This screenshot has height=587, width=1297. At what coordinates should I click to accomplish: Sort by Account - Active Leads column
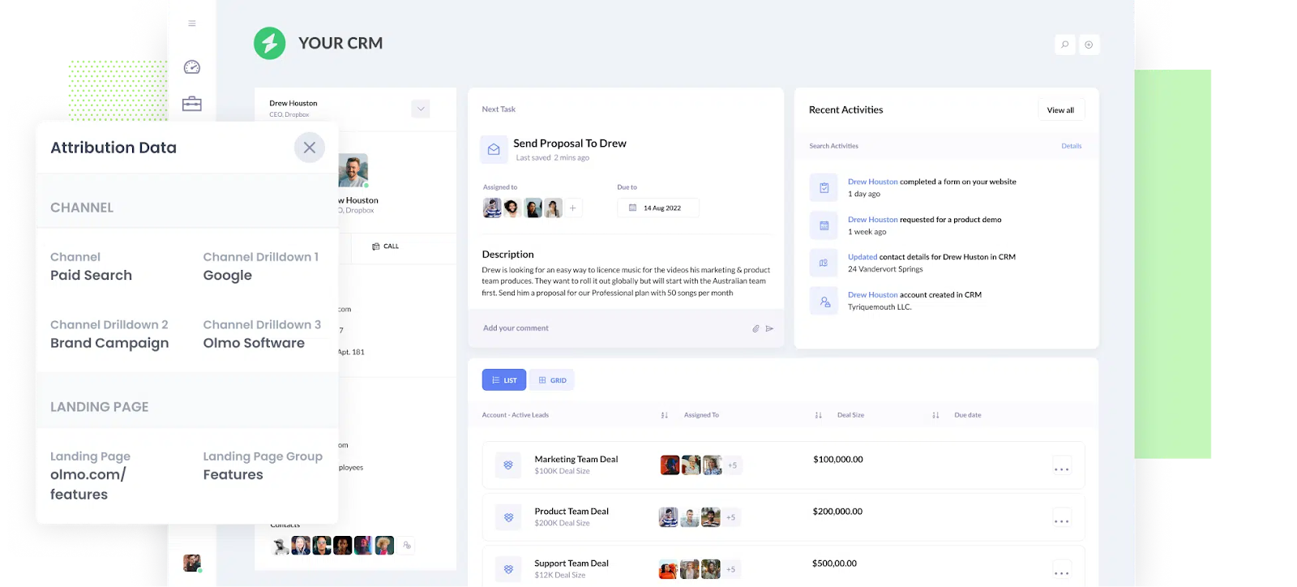(665, 415)
